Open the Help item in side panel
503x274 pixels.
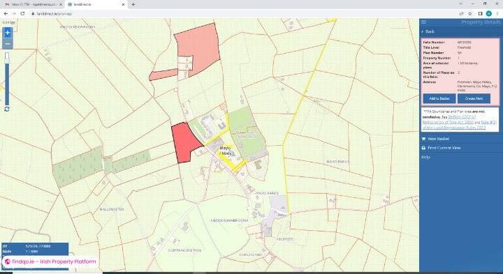[x=425, y=157]
